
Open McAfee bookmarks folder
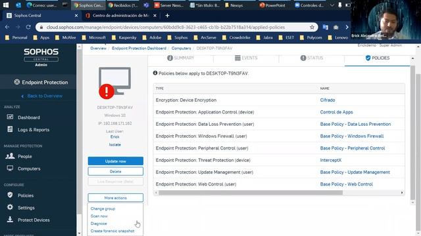pos(66,37)
